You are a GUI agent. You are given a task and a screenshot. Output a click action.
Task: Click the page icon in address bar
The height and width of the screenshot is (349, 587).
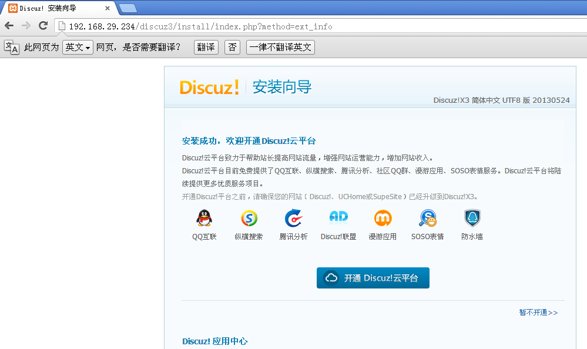[62, 26]
